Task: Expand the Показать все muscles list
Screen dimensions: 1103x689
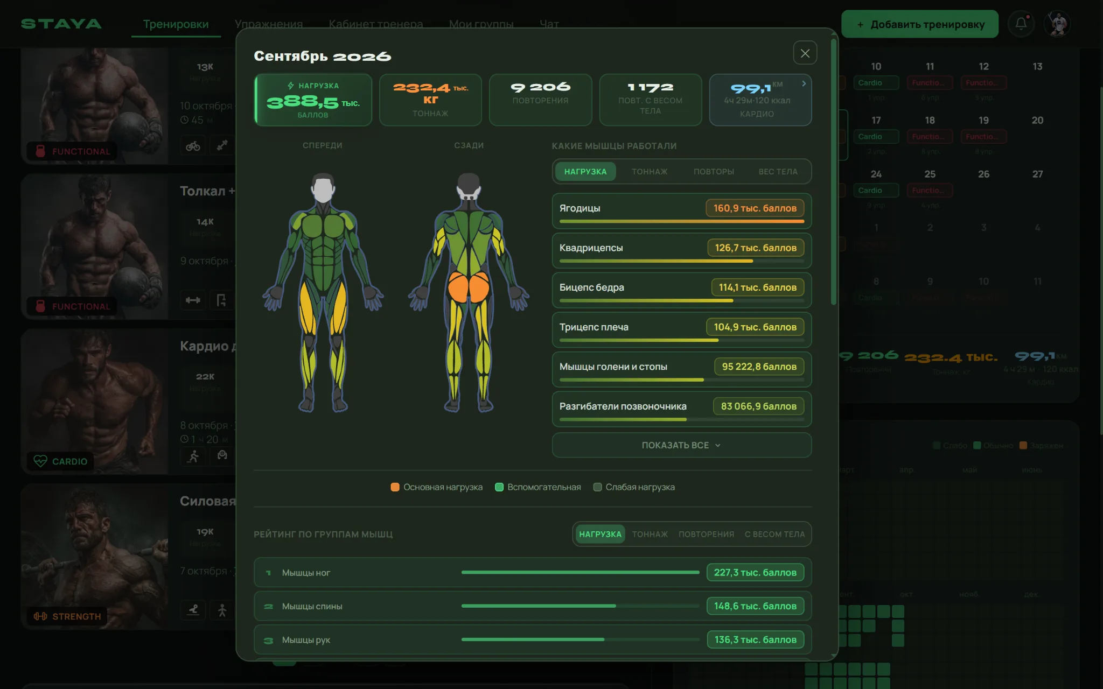Action: click(681, 445)
